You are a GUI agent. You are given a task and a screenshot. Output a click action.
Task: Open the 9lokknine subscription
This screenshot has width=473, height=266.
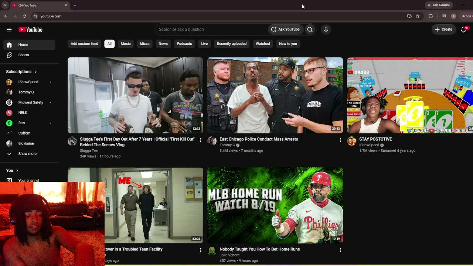coord(30,143)
